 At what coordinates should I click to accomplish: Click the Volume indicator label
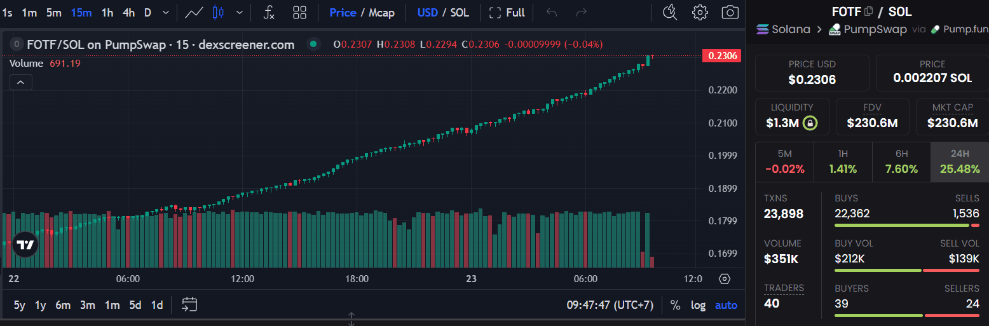tap(27, 64)
